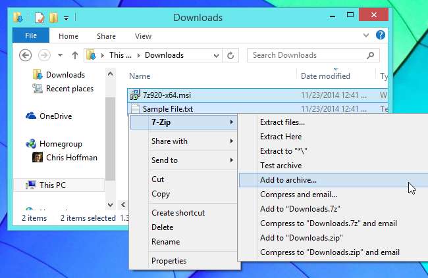Open recent locations dropdown arrow

59,55
